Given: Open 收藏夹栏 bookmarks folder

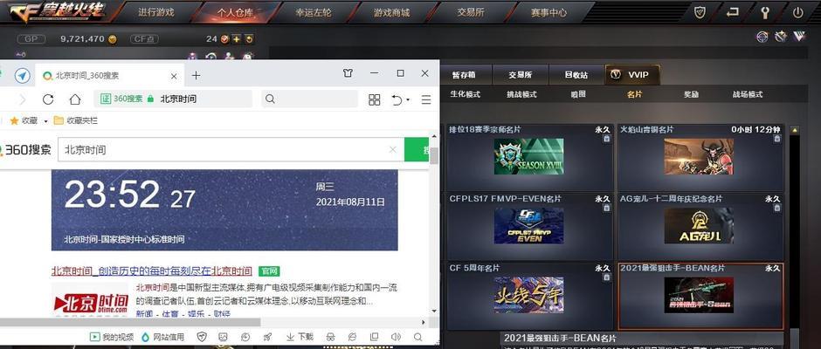Looking at the screenshot, I should coord(76,120).
